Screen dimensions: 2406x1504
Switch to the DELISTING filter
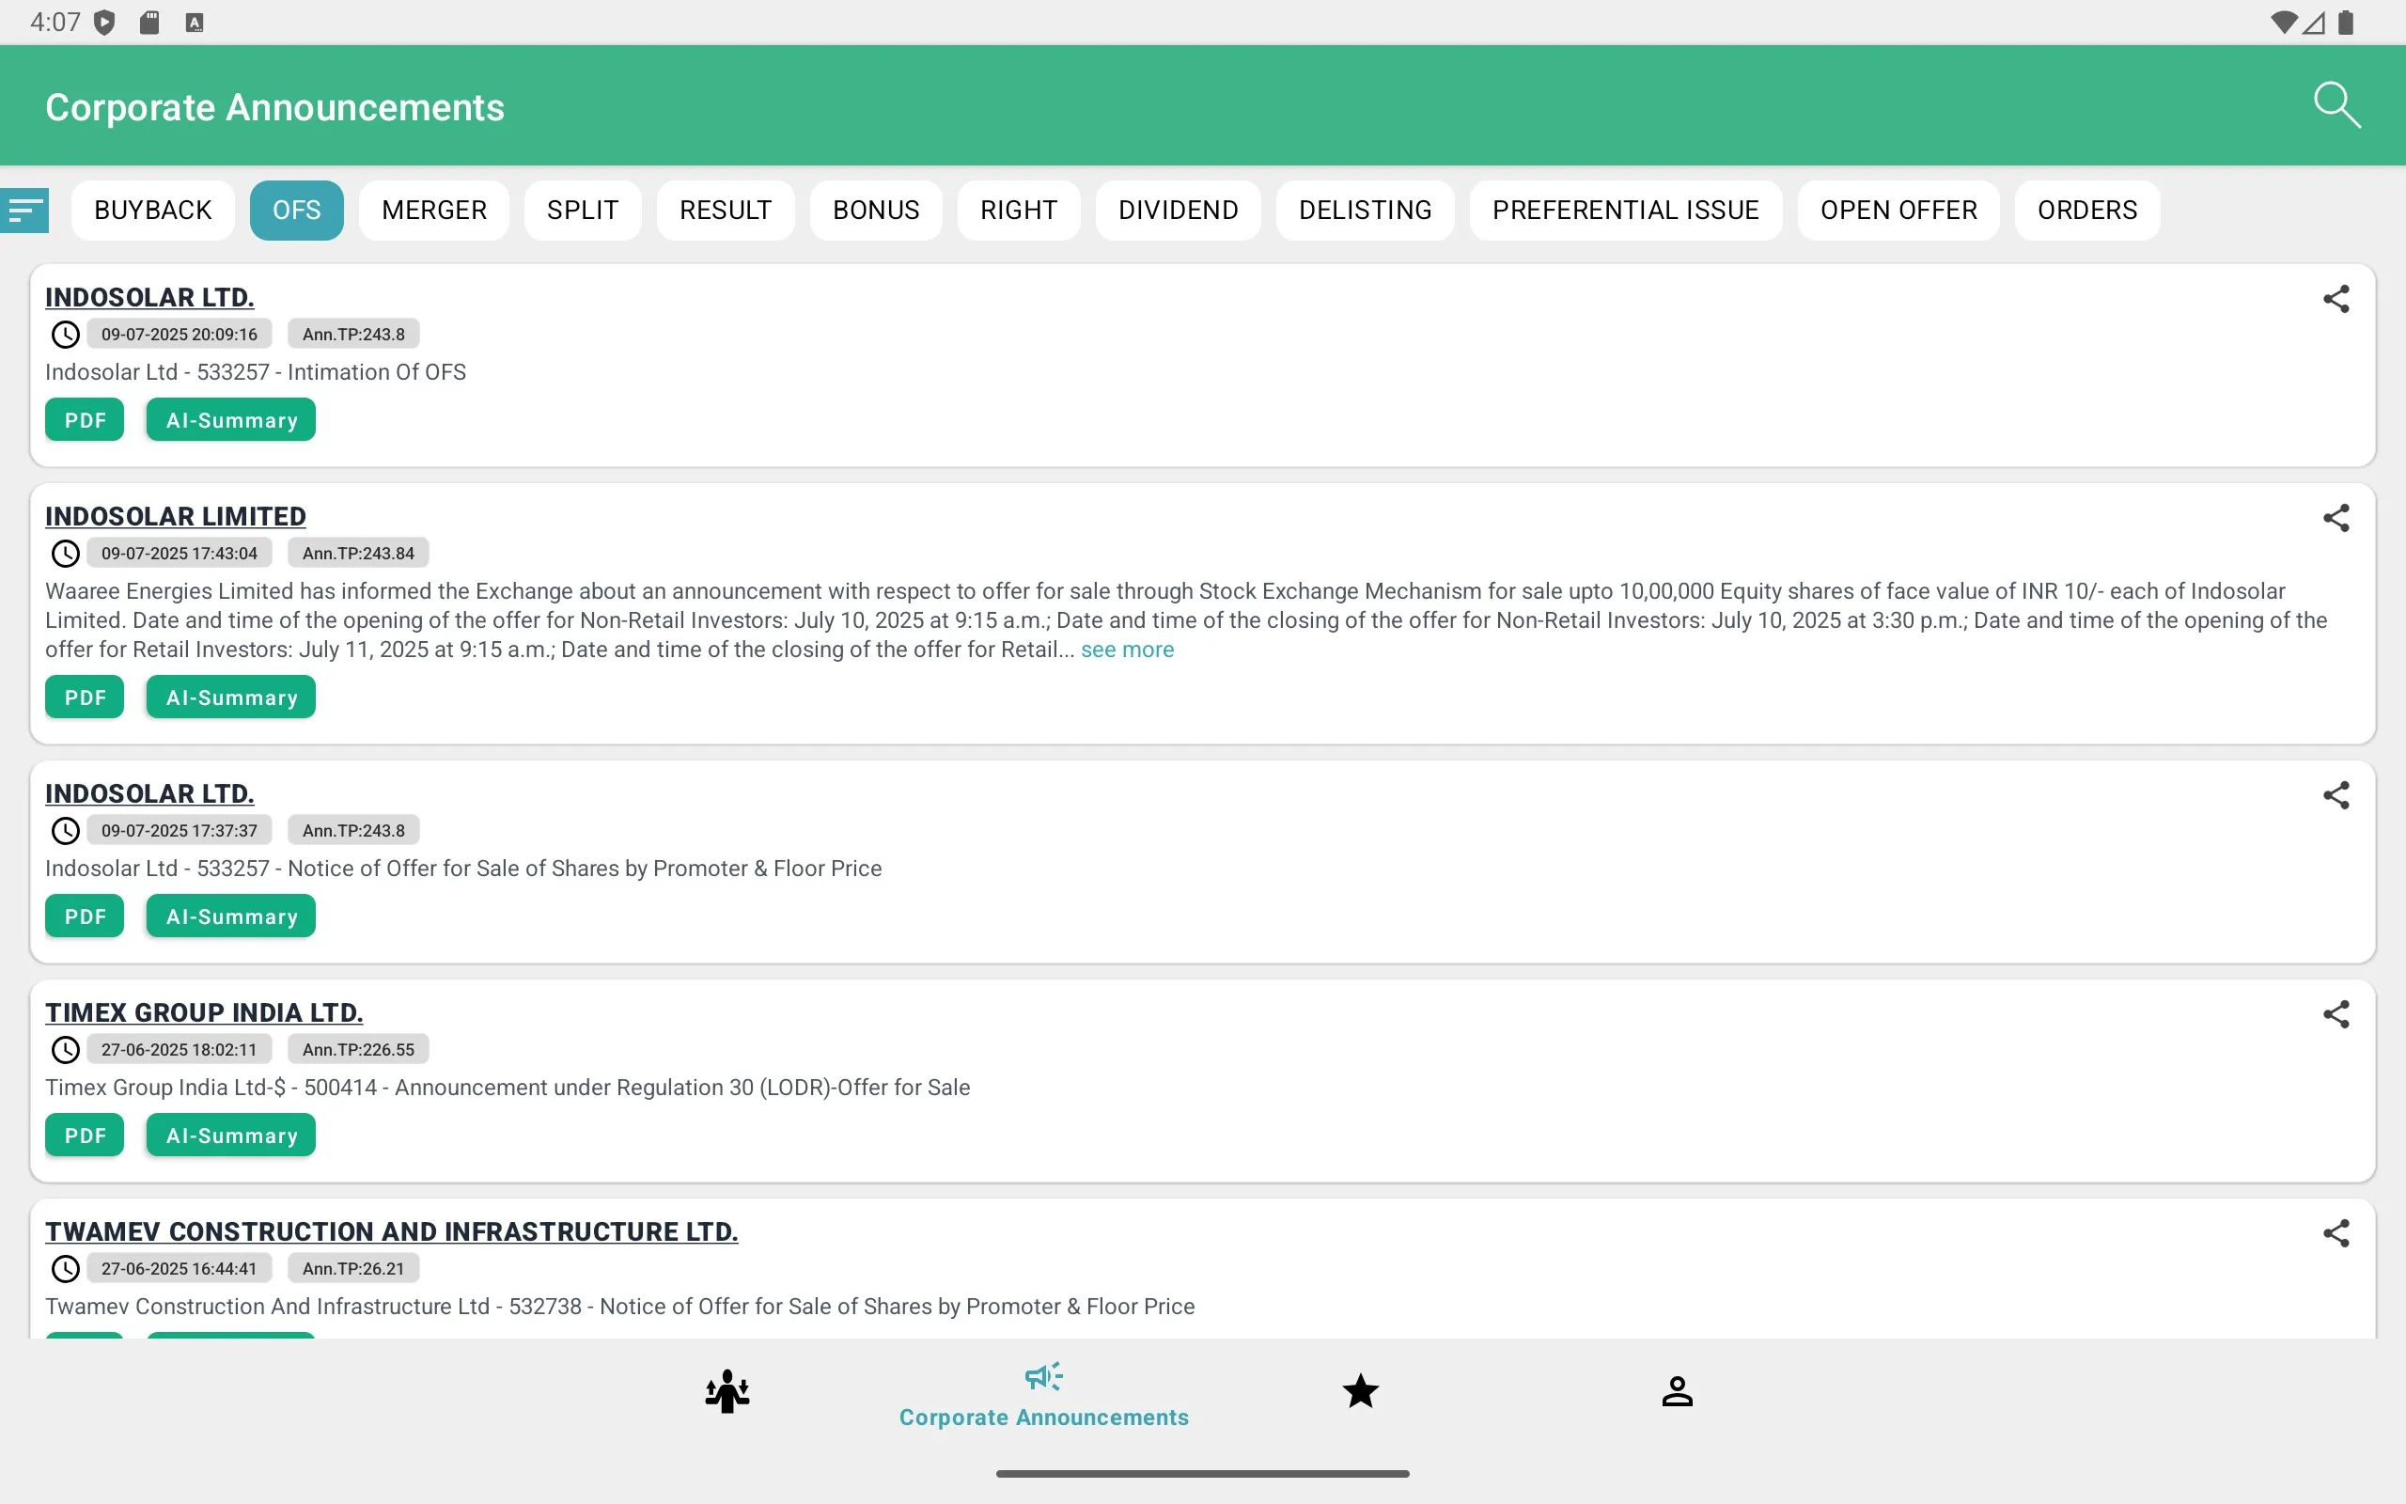[x=1365, y=210]
